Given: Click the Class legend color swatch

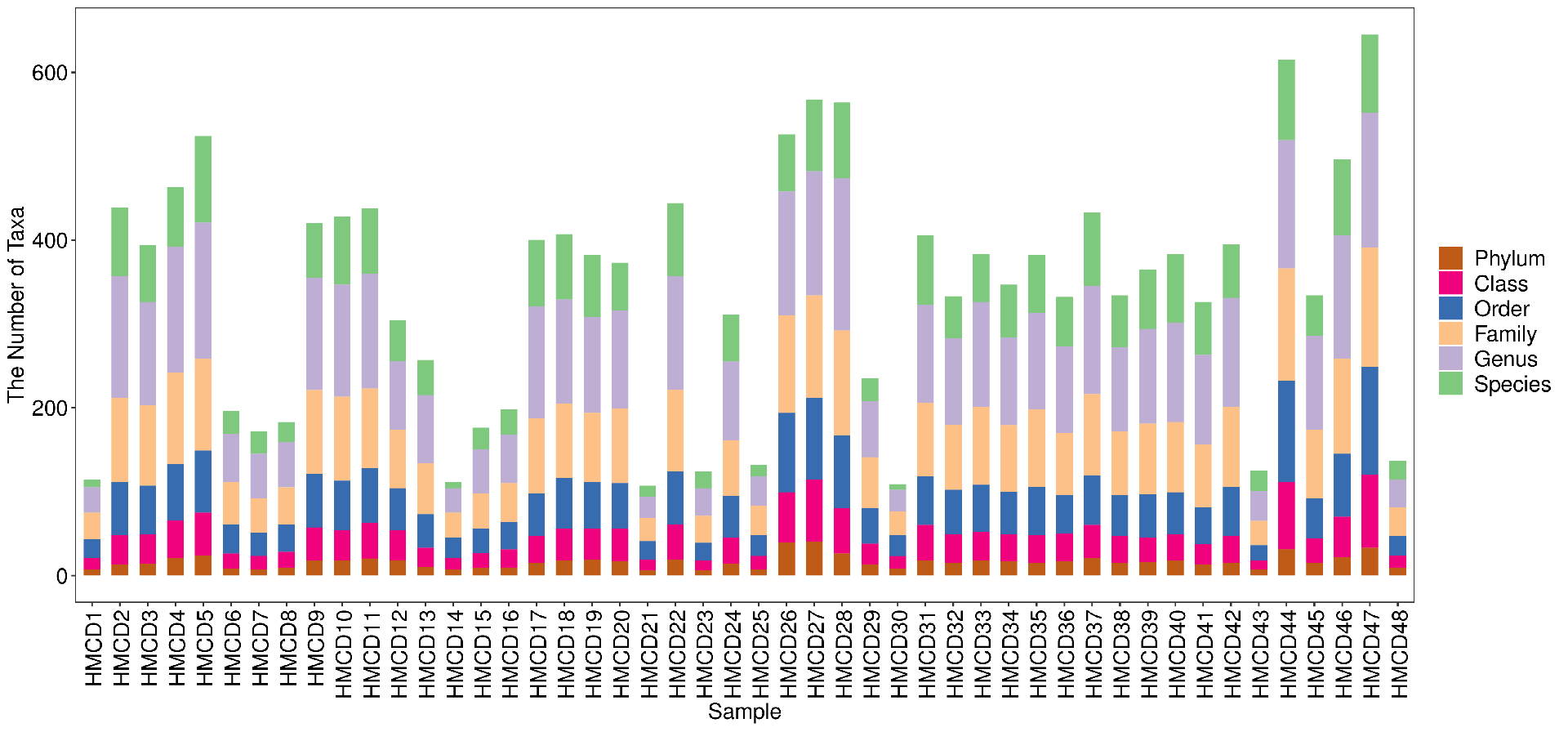Looking at the screenshot, I should [1450, 283].
